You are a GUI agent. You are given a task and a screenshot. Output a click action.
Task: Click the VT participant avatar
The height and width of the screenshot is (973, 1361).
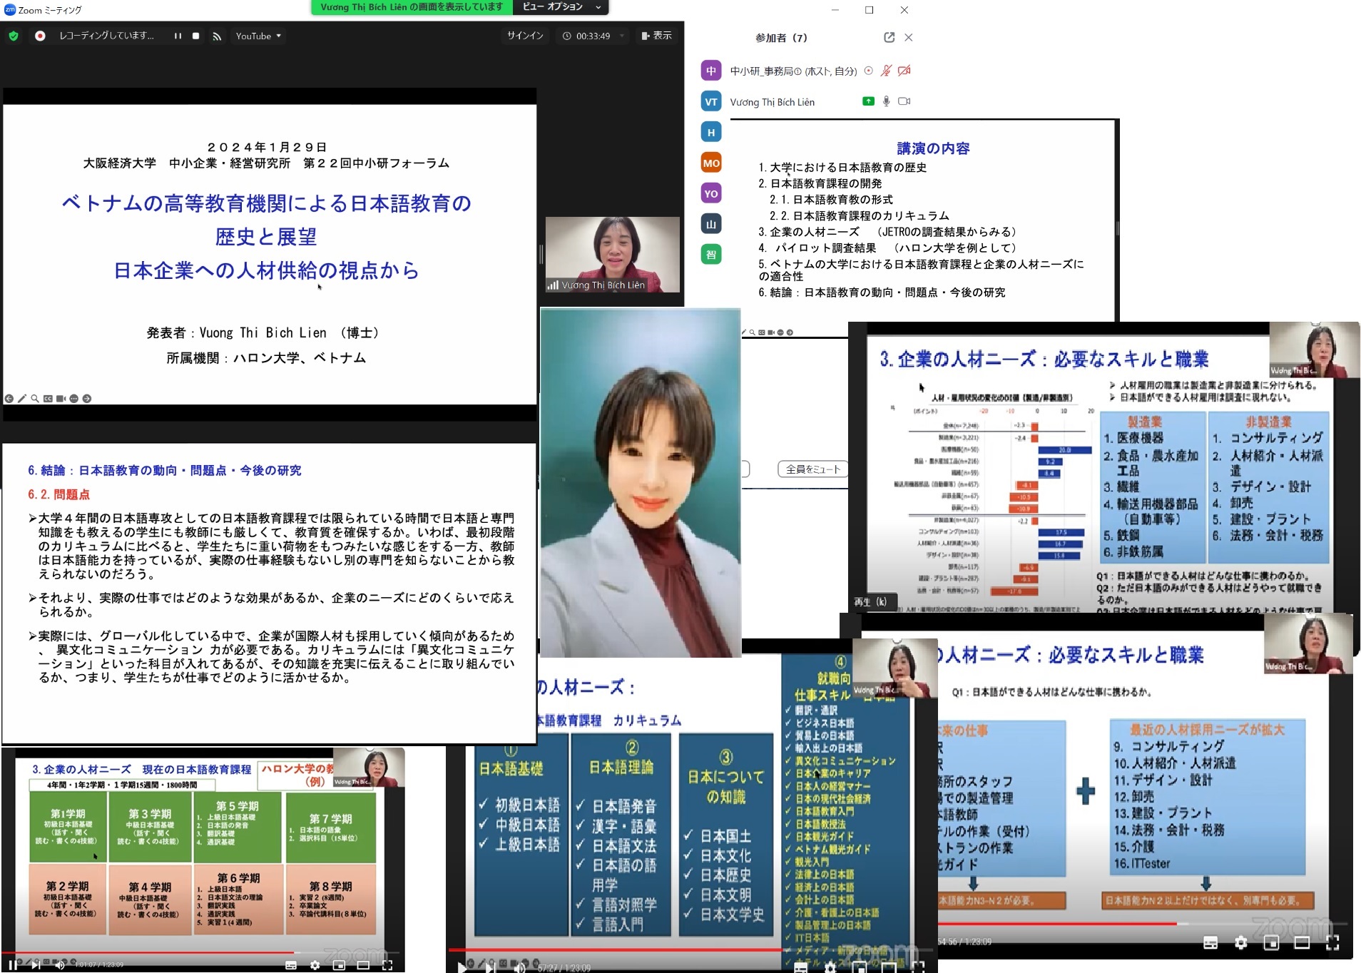click(711, 101)
